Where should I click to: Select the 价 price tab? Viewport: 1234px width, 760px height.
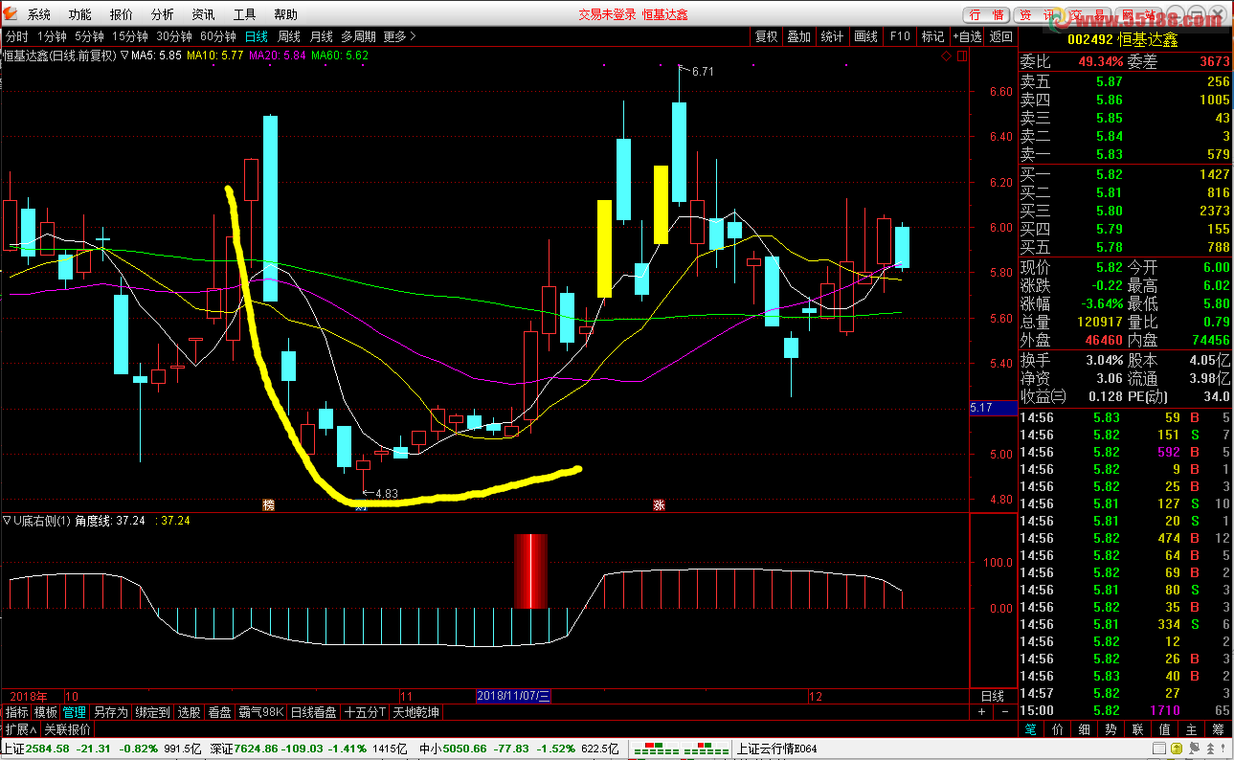[1057, 729]
